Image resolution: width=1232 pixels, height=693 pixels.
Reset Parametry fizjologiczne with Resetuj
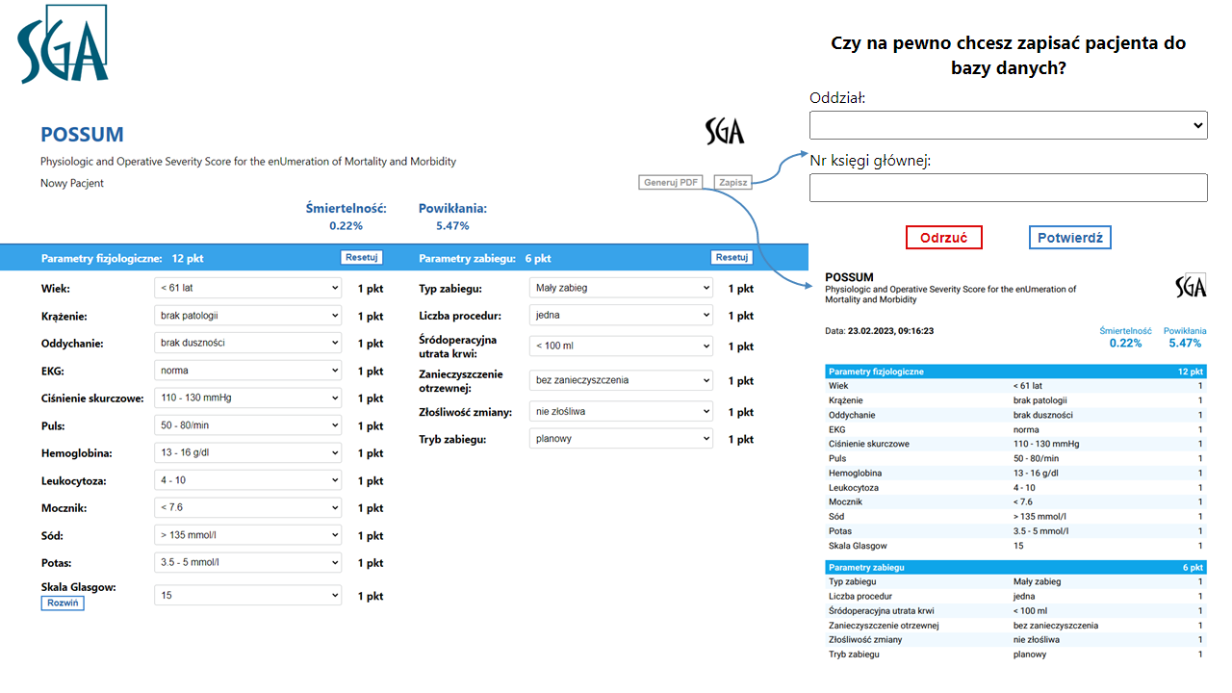click(362, 257)
